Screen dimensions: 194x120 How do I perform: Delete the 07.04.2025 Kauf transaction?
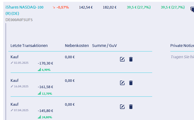click(131, 107)
